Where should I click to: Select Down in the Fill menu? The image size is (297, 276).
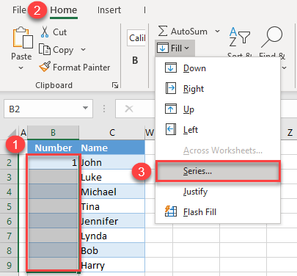click(218, 68)
